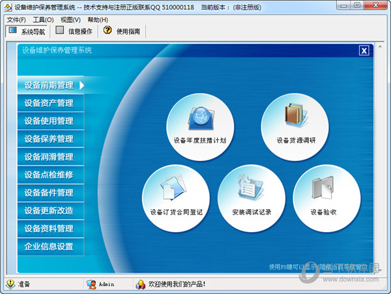Click the 准备 status text
Screen dimensions: 391x294
click(23, 284)
